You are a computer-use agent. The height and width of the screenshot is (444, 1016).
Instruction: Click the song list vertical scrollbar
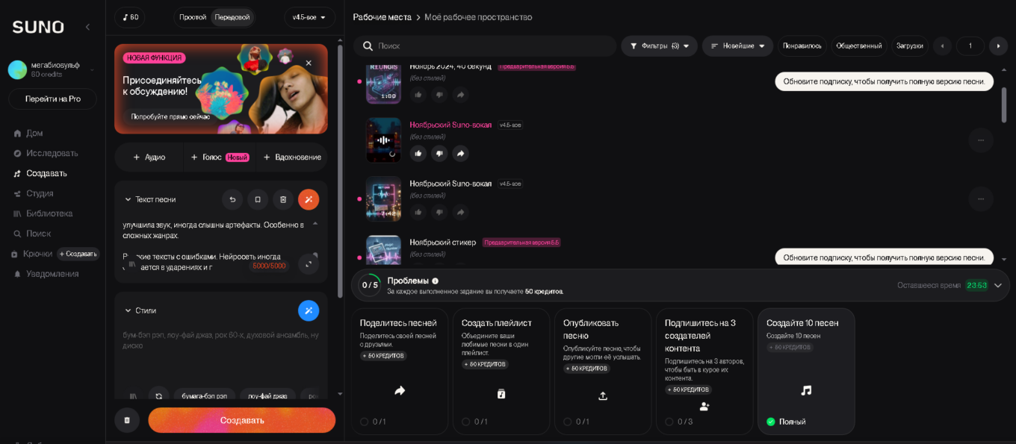[x=1003, y=104]
